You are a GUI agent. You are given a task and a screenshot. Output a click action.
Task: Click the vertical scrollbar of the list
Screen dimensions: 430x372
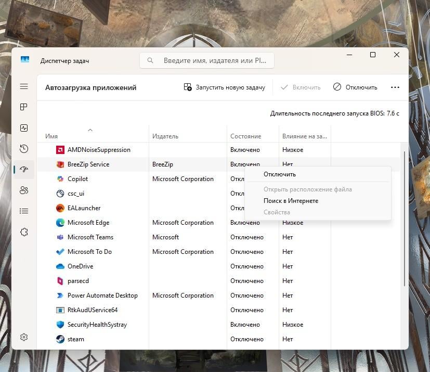pyautogui.click(x=405, y=219)
